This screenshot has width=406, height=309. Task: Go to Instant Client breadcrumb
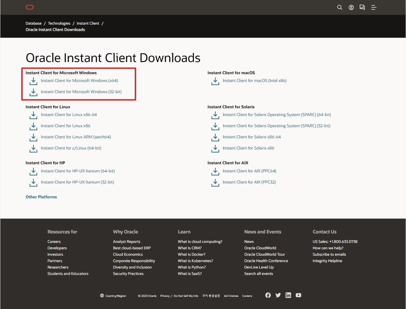point(88,23)
